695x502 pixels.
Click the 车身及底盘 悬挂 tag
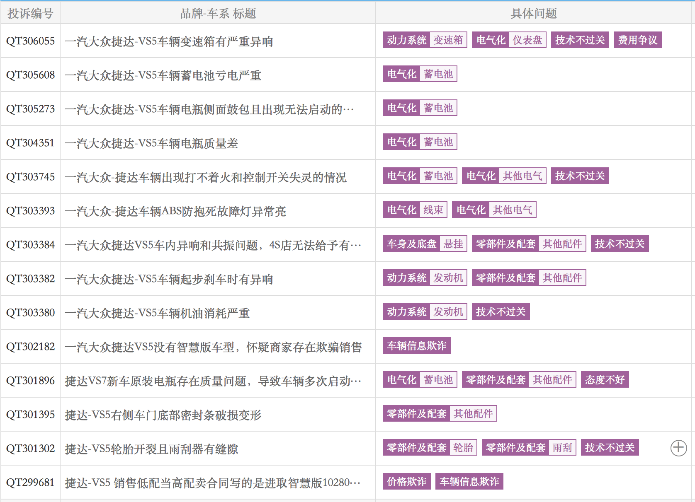click(425, 244)
